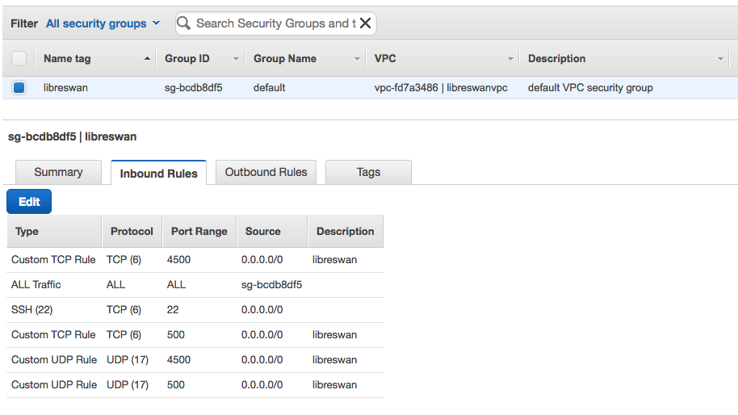The width and height of the screenshot is (738, 415).
Task: Expand the Group ID column dropdown
Action: (x=236, y=59)
